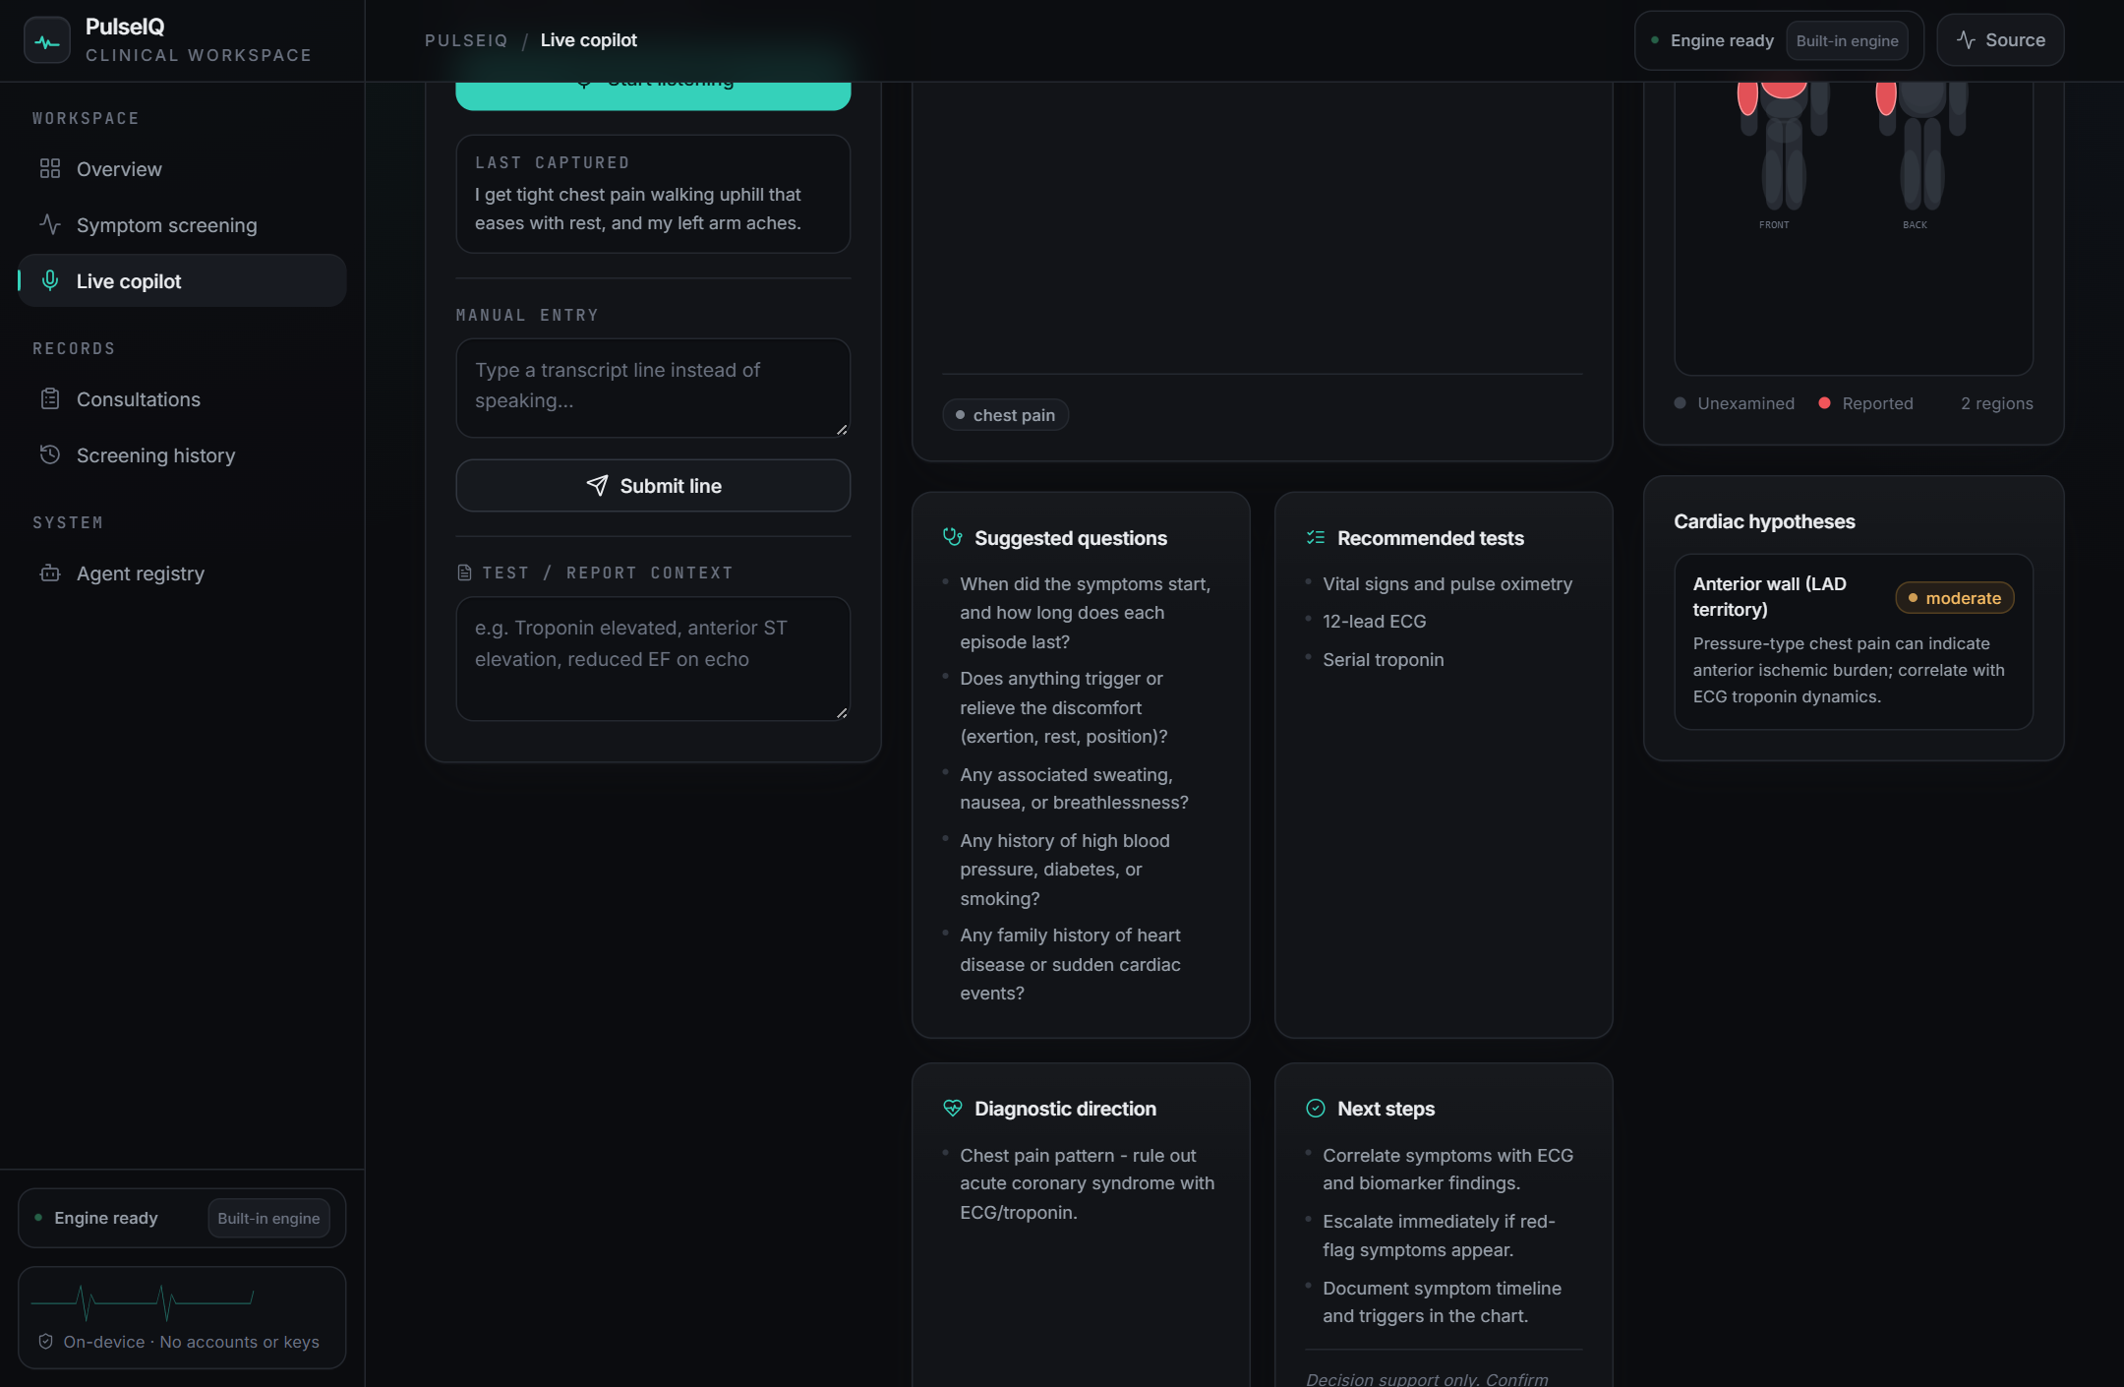Viewport: 2124px width, 1387px height.
Task: Click the 'Serial troponin' test item
Action: [x=1383, y=659]
